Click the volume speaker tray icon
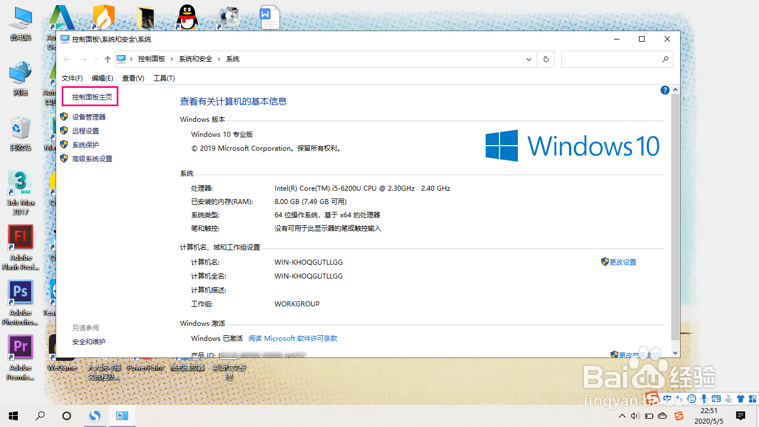 click(635, 415)
